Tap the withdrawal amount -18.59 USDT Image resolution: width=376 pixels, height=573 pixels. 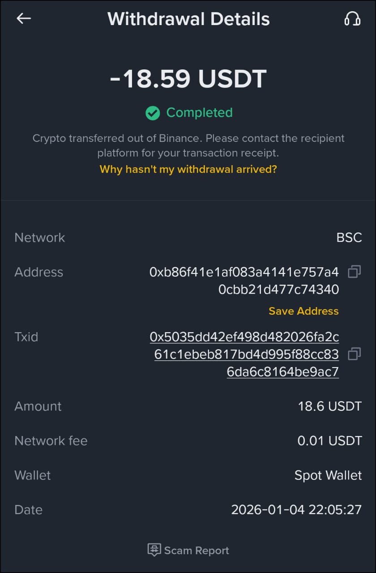pyautogui.click(x=188, y=78)
